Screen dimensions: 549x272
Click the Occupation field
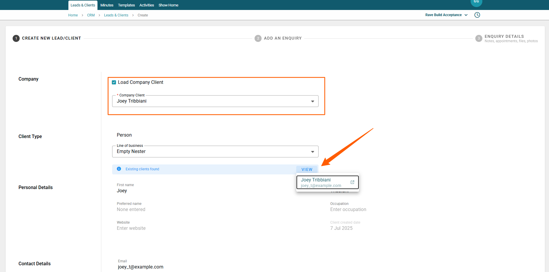348,210
